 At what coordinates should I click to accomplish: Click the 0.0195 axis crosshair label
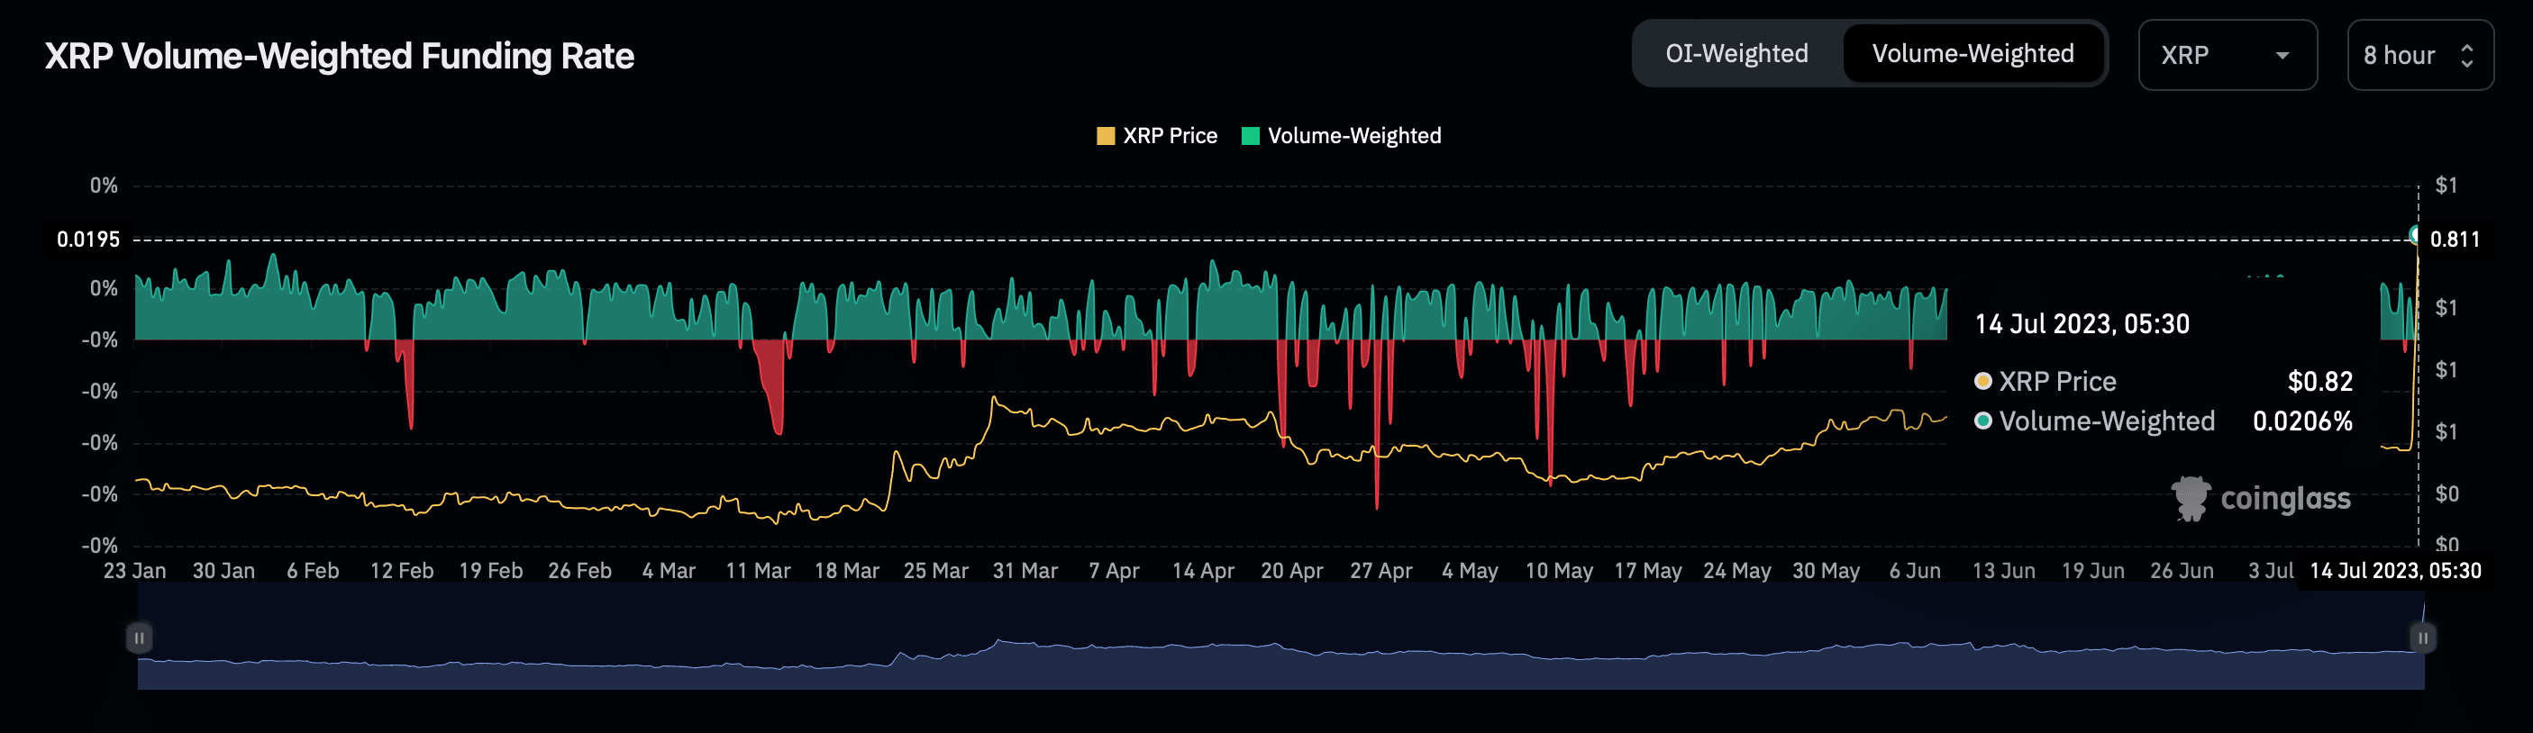click(x=88, y=240)
